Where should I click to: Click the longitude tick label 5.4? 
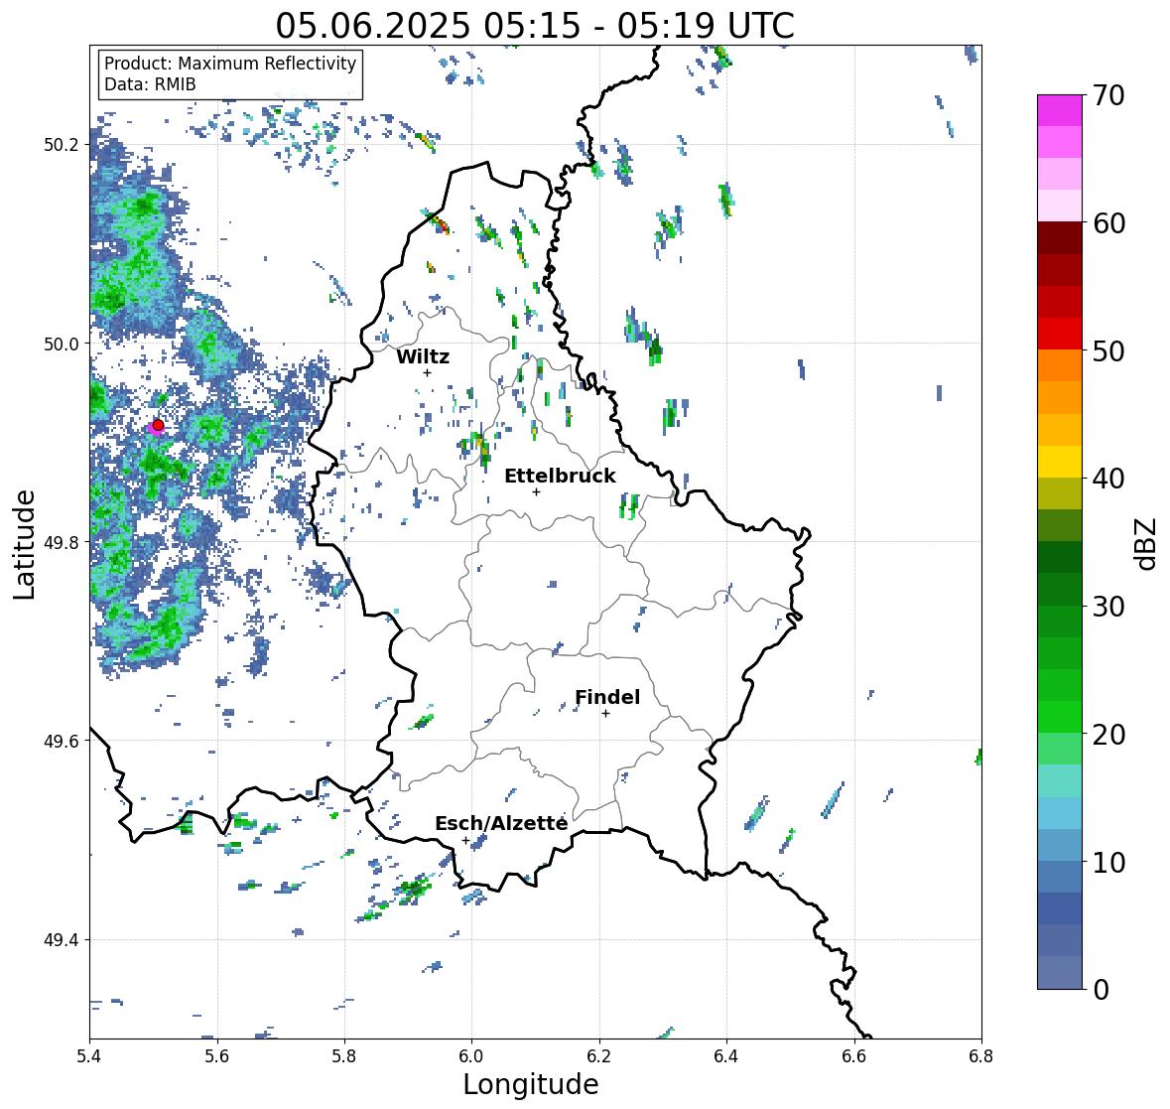pyautogui.click(x=89, y=1055)
